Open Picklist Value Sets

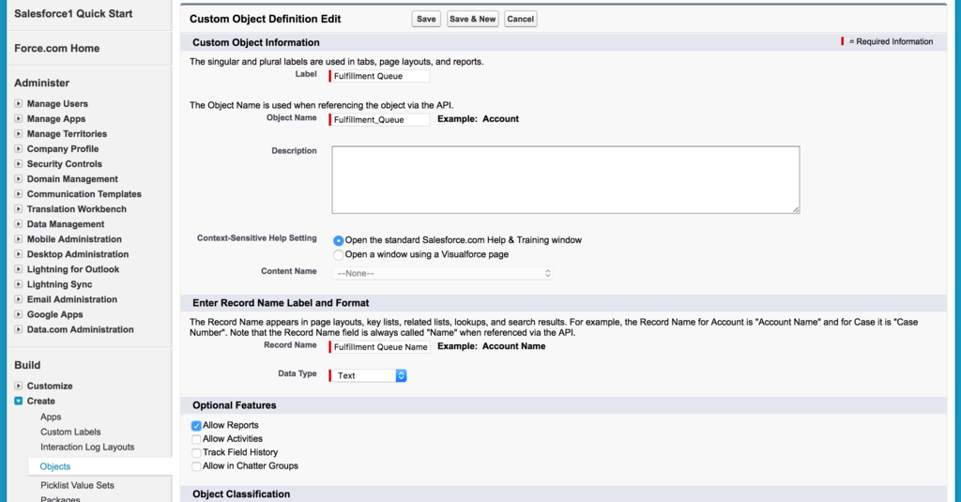click(77, 485)
